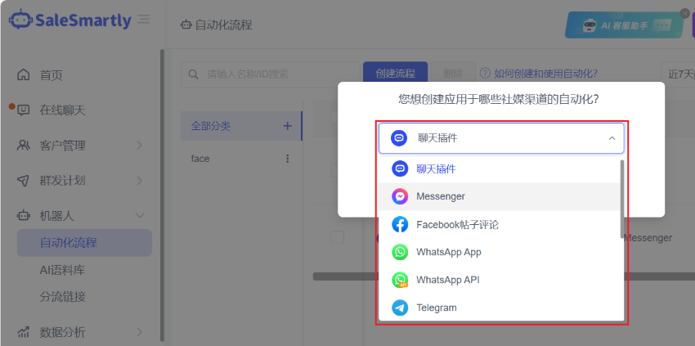Click the 请输入名称/ID搜索 search field
Screen dimensions: 695x346
pos(271,74)
